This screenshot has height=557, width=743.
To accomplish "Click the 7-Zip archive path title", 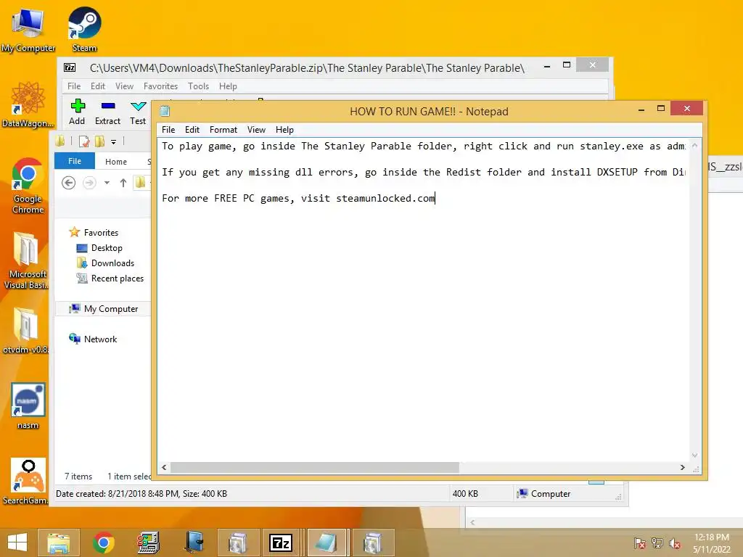I will point(307,68).
